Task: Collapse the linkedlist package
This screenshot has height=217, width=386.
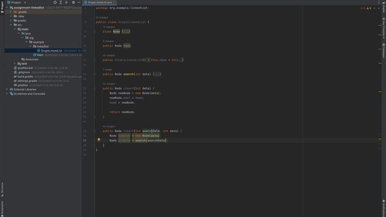Action: click(31, 46)
